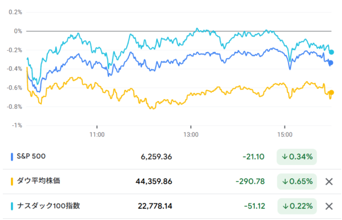The width and height of the screenshot is (342, 220).
Task: Remove ナスダック100指数 with its X icon
Action: (329, 206)
